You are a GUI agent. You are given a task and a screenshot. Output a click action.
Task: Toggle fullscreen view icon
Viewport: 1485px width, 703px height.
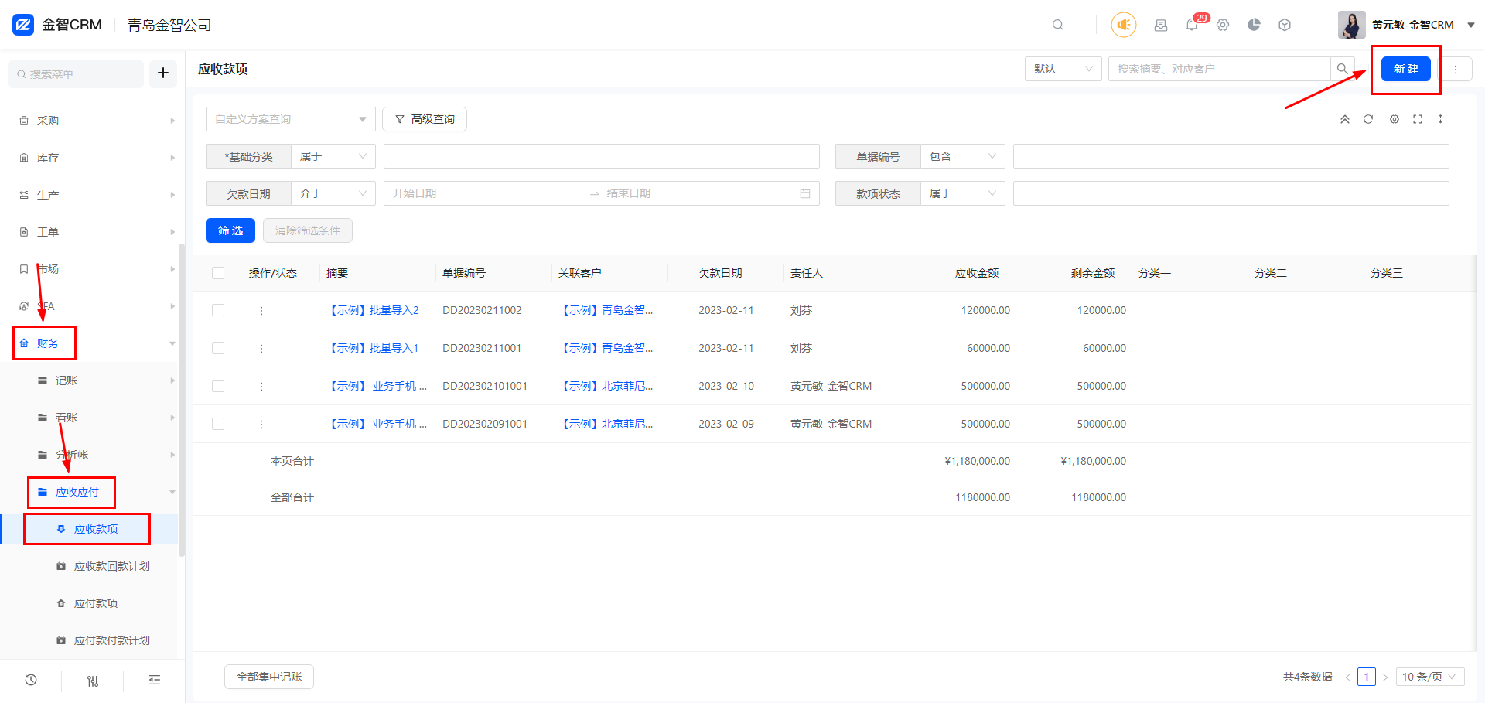pyautogui.click(x=1418, y=119)
